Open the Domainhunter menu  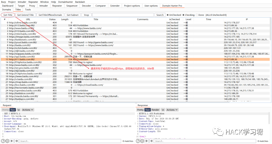(65, 2)
